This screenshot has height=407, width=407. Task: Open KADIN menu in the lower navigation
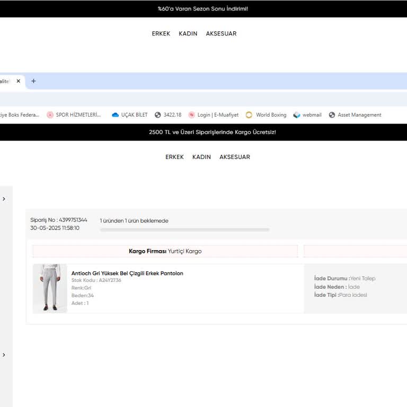click(201, 157)
